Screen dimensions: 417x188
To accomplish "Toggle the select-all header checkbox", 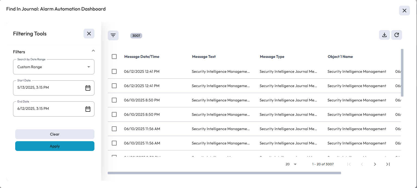I will pyautogui.click(x=114, y=57).
